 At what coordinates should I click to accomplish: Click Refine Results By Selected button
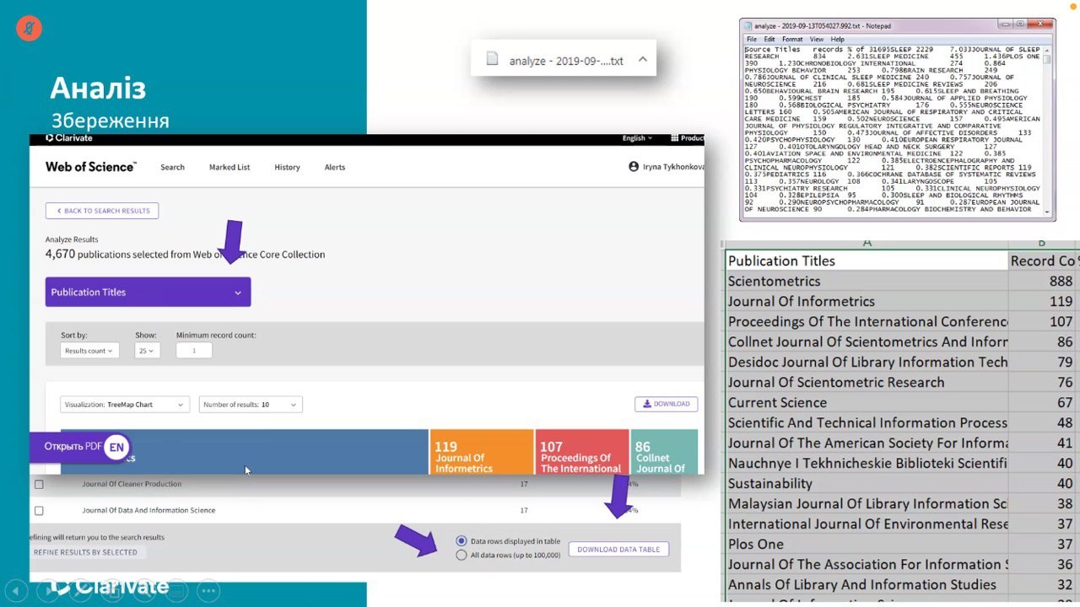tap(85, 552)
